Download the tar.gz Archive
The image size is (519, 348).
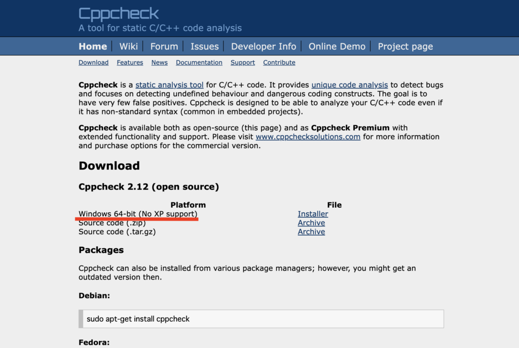(x=311, y=231)
